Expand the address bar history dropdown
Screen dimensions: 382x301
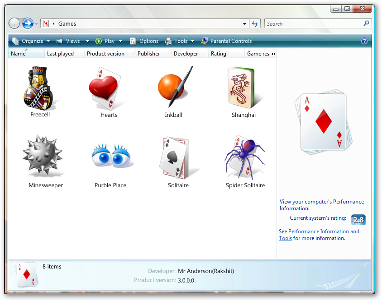point(244,24)
